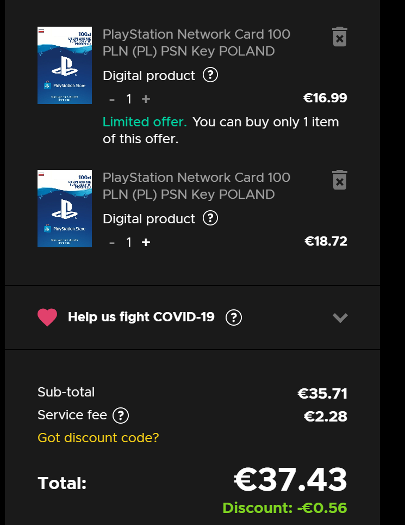Image resolution: width=405 pixels, height=525 pixels.
Task: Decrease quantity of the €16.99 item
Action: pos(112,100)
